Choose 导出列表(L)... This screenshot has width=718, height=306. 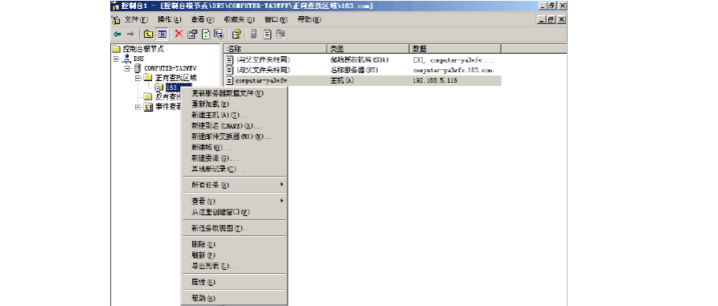click(x=235, y=266)
